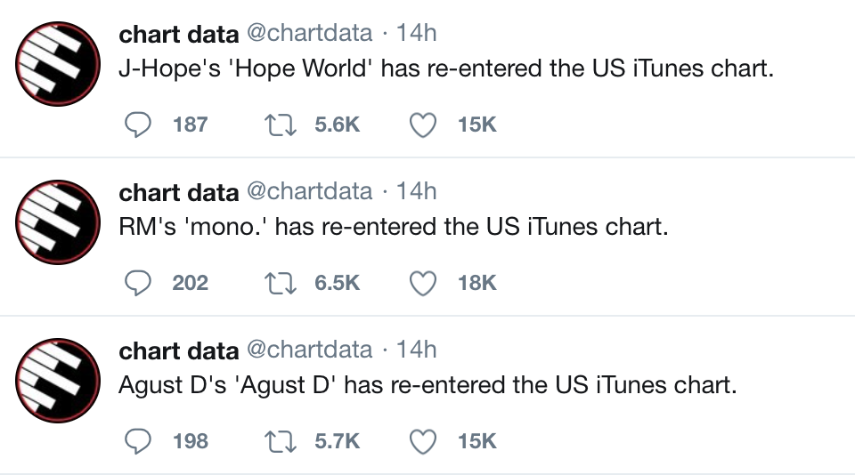Open chart data avatar on Hope World tweet

coord(58,64)
